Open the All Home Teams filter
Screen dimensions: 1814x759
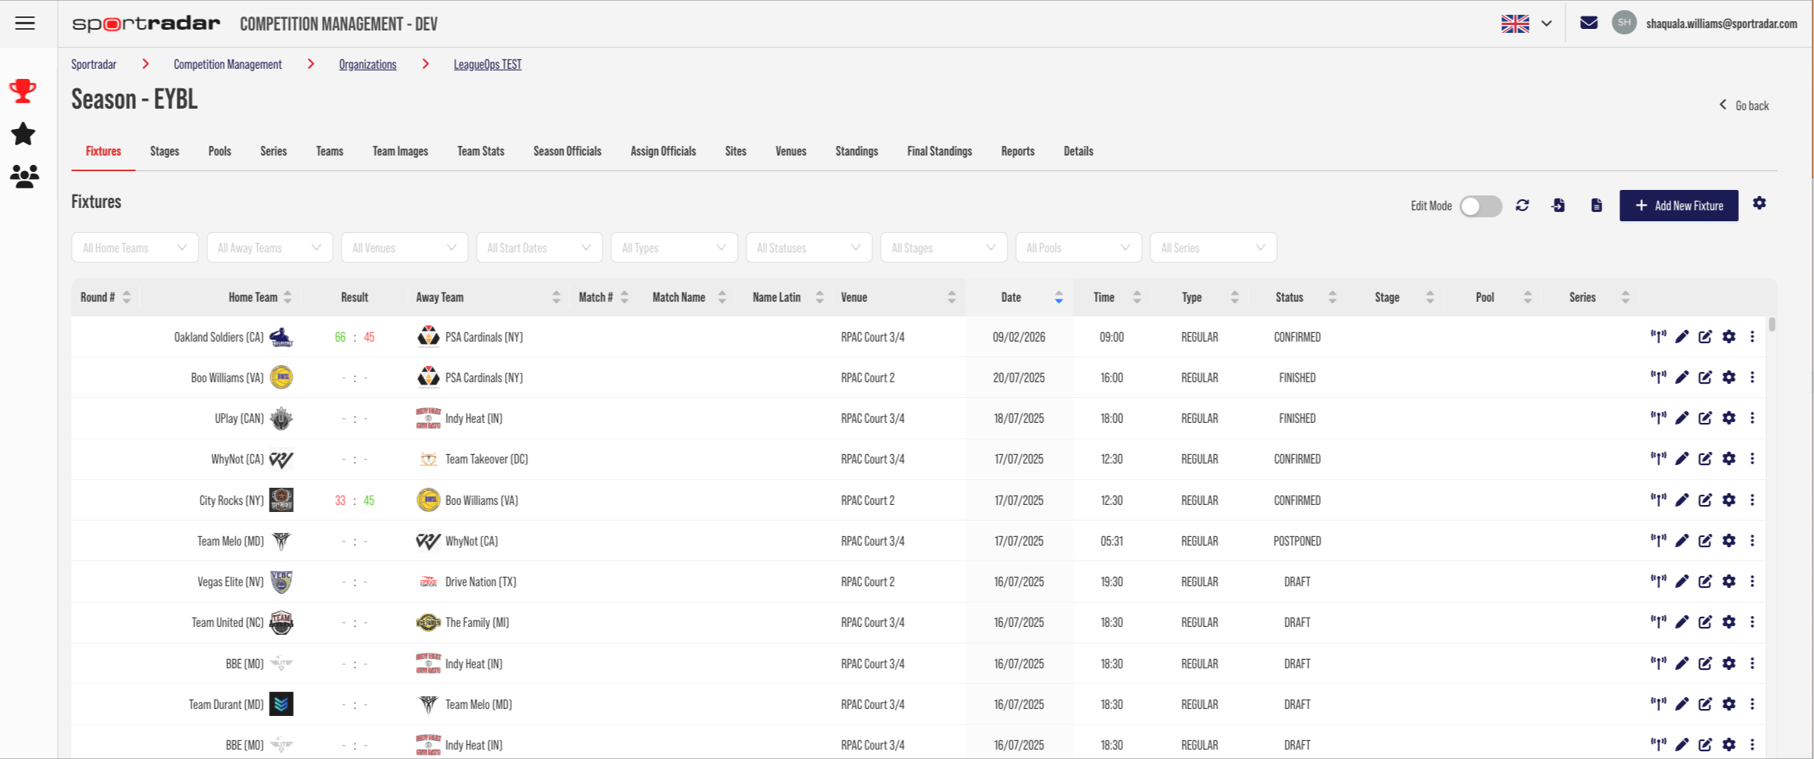point(135,248)
